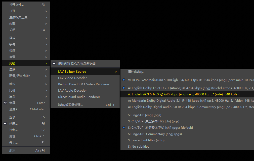
Task: Expand the 打开 submenu
Action: coord(26,11)
